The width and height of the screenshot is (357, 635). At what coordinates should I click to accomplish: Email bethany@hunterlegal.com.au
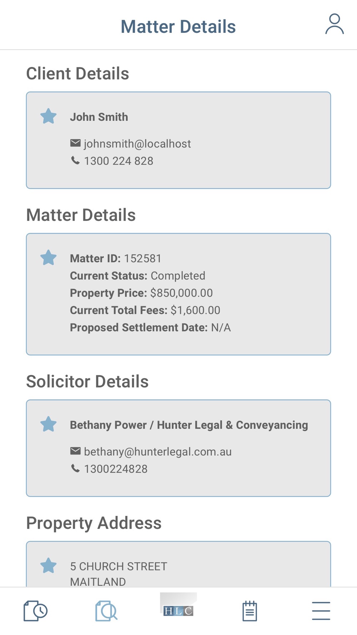click(x=158, y=452)
